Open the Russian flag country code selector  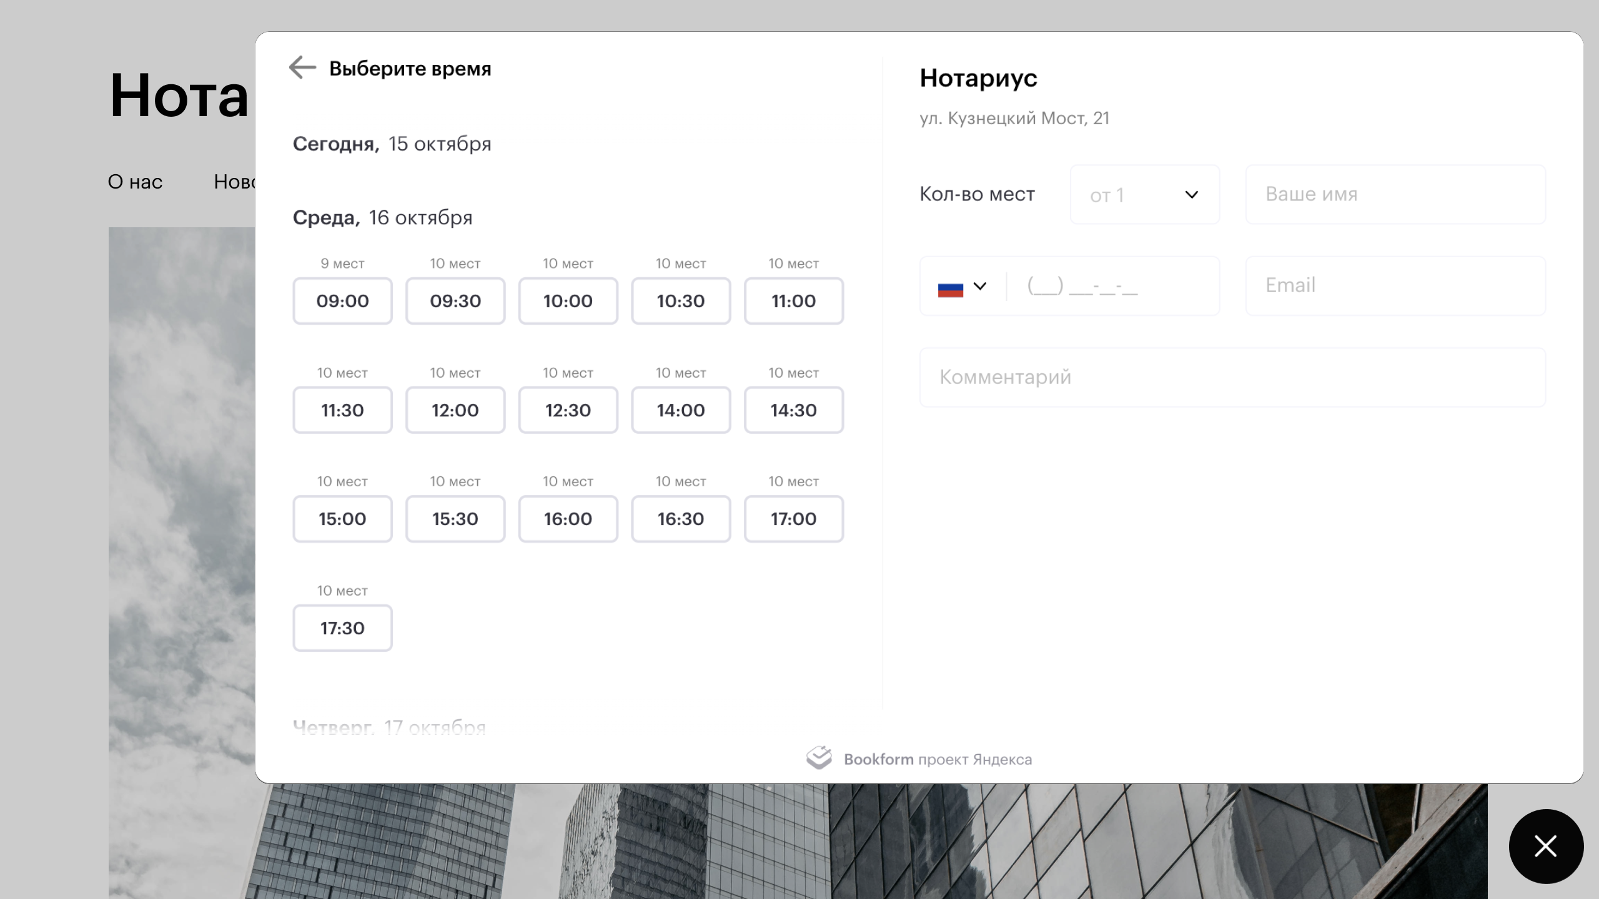point(962,286)
